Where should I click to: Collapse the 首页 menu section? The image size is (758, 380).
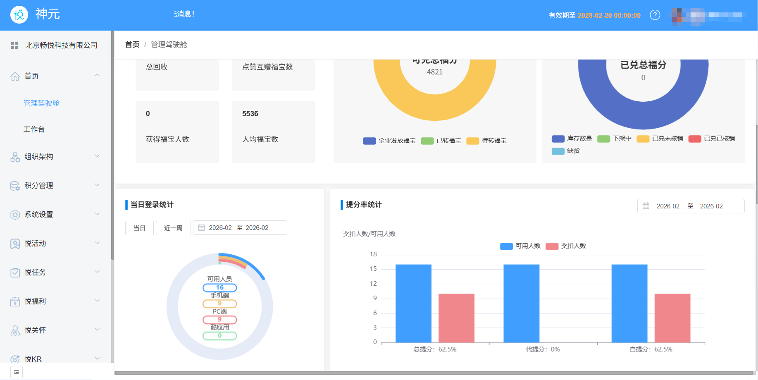[98, 75]
